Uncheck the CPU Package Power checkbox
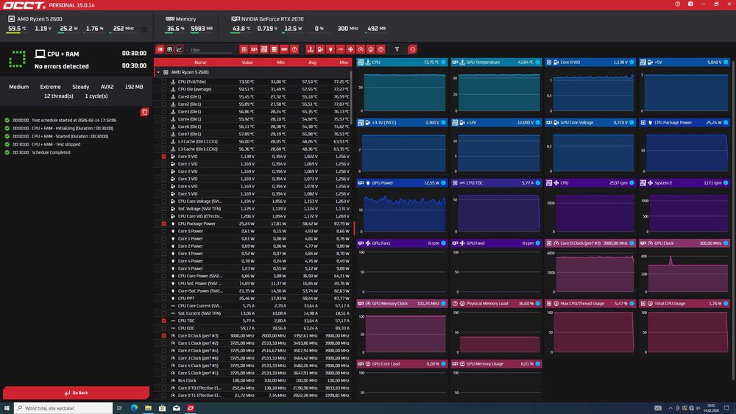 (164, 224)
